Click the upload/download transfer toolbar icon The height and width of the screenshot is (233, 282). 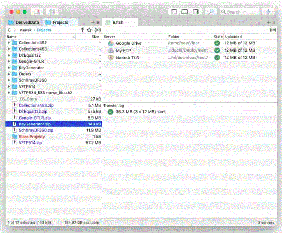point(52,12)
